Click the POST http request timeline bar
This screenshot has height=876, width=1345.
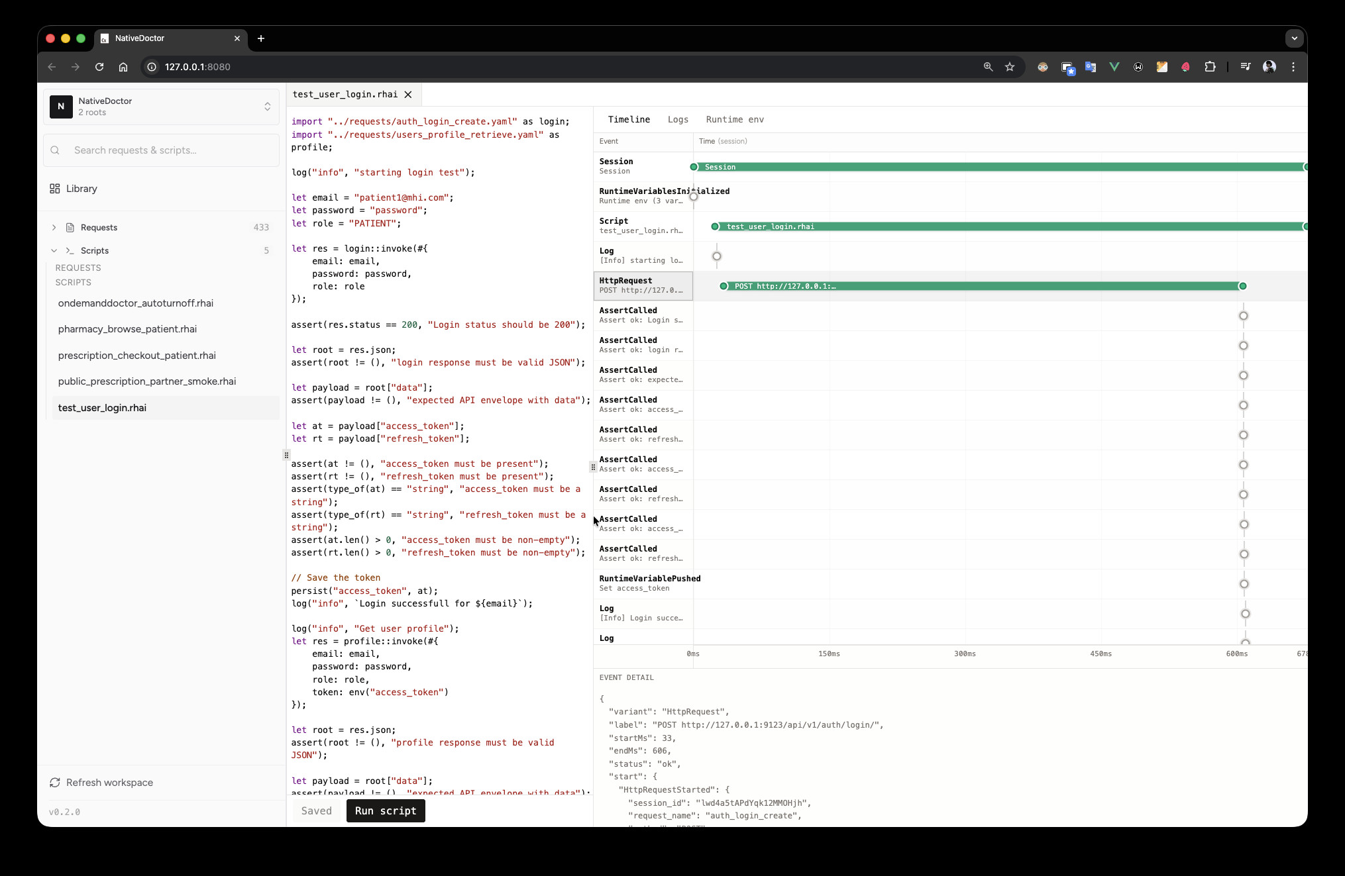(983, 286)
